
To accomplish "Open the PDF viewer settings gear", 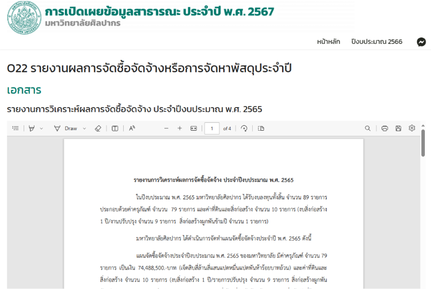I will (412, 128).
